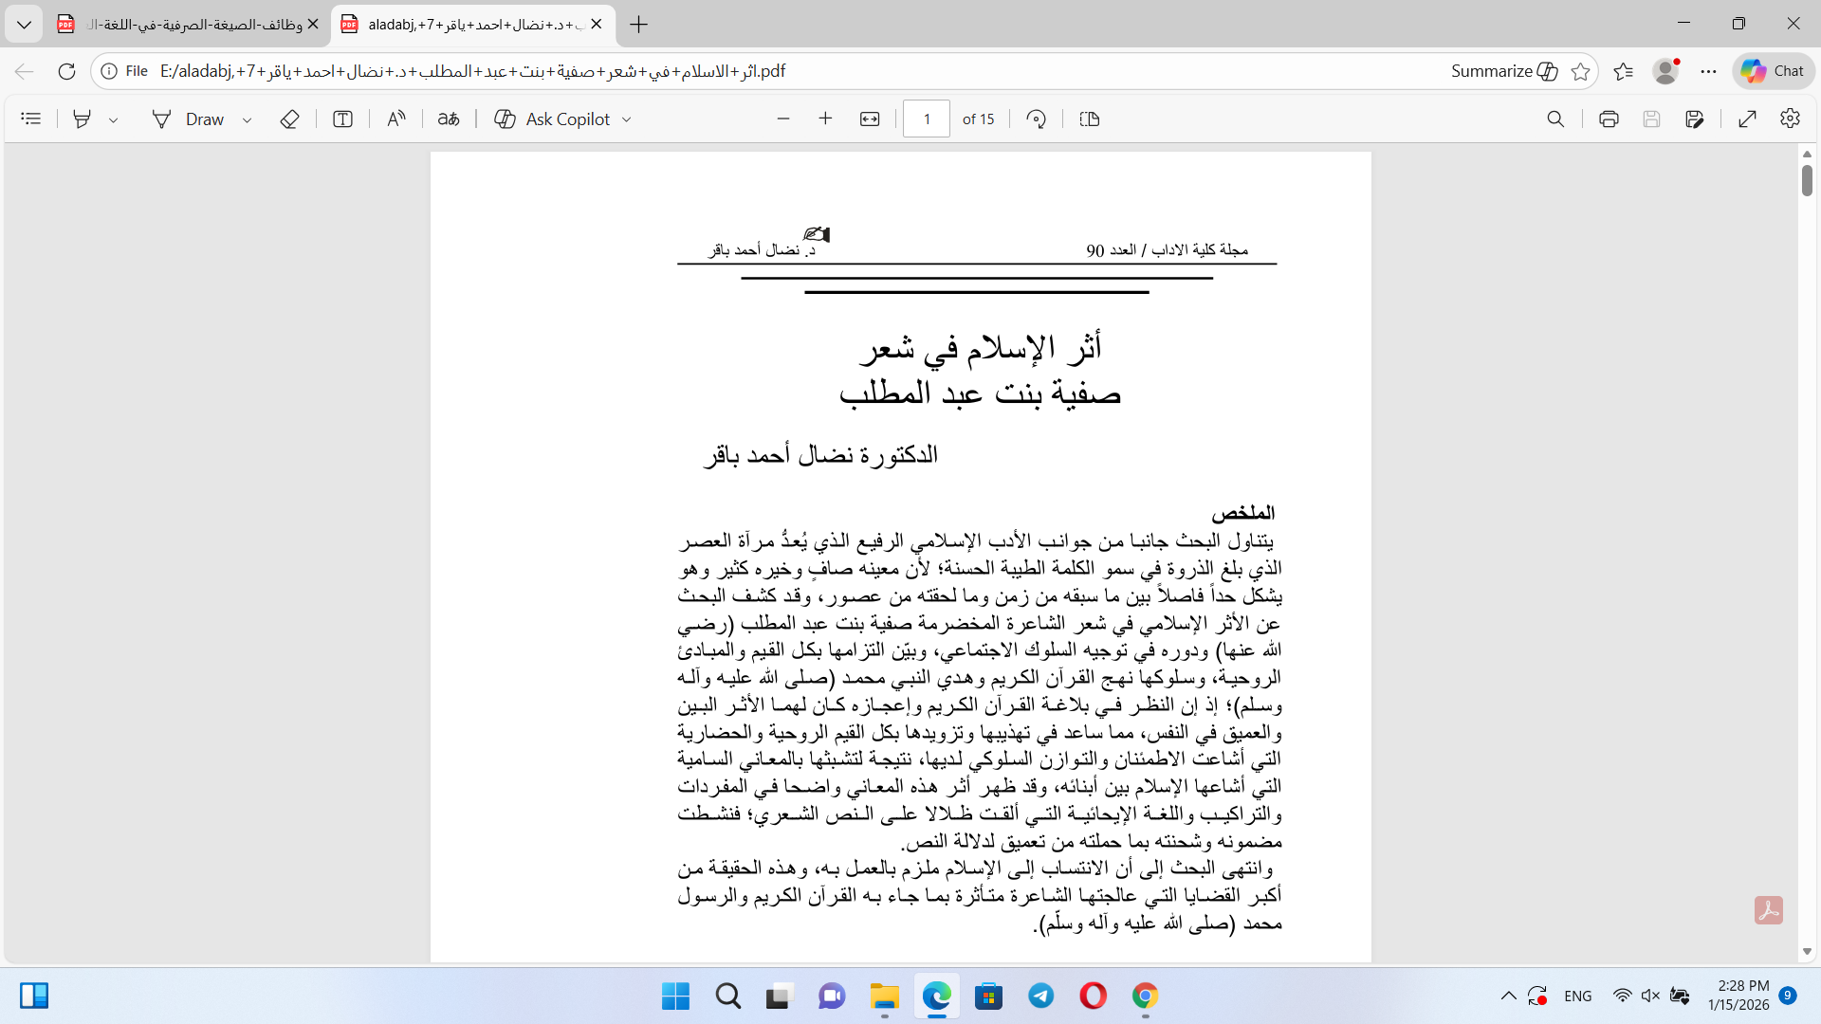View site information icon
Screen dimensions: 1821x1024
(109, 71)
